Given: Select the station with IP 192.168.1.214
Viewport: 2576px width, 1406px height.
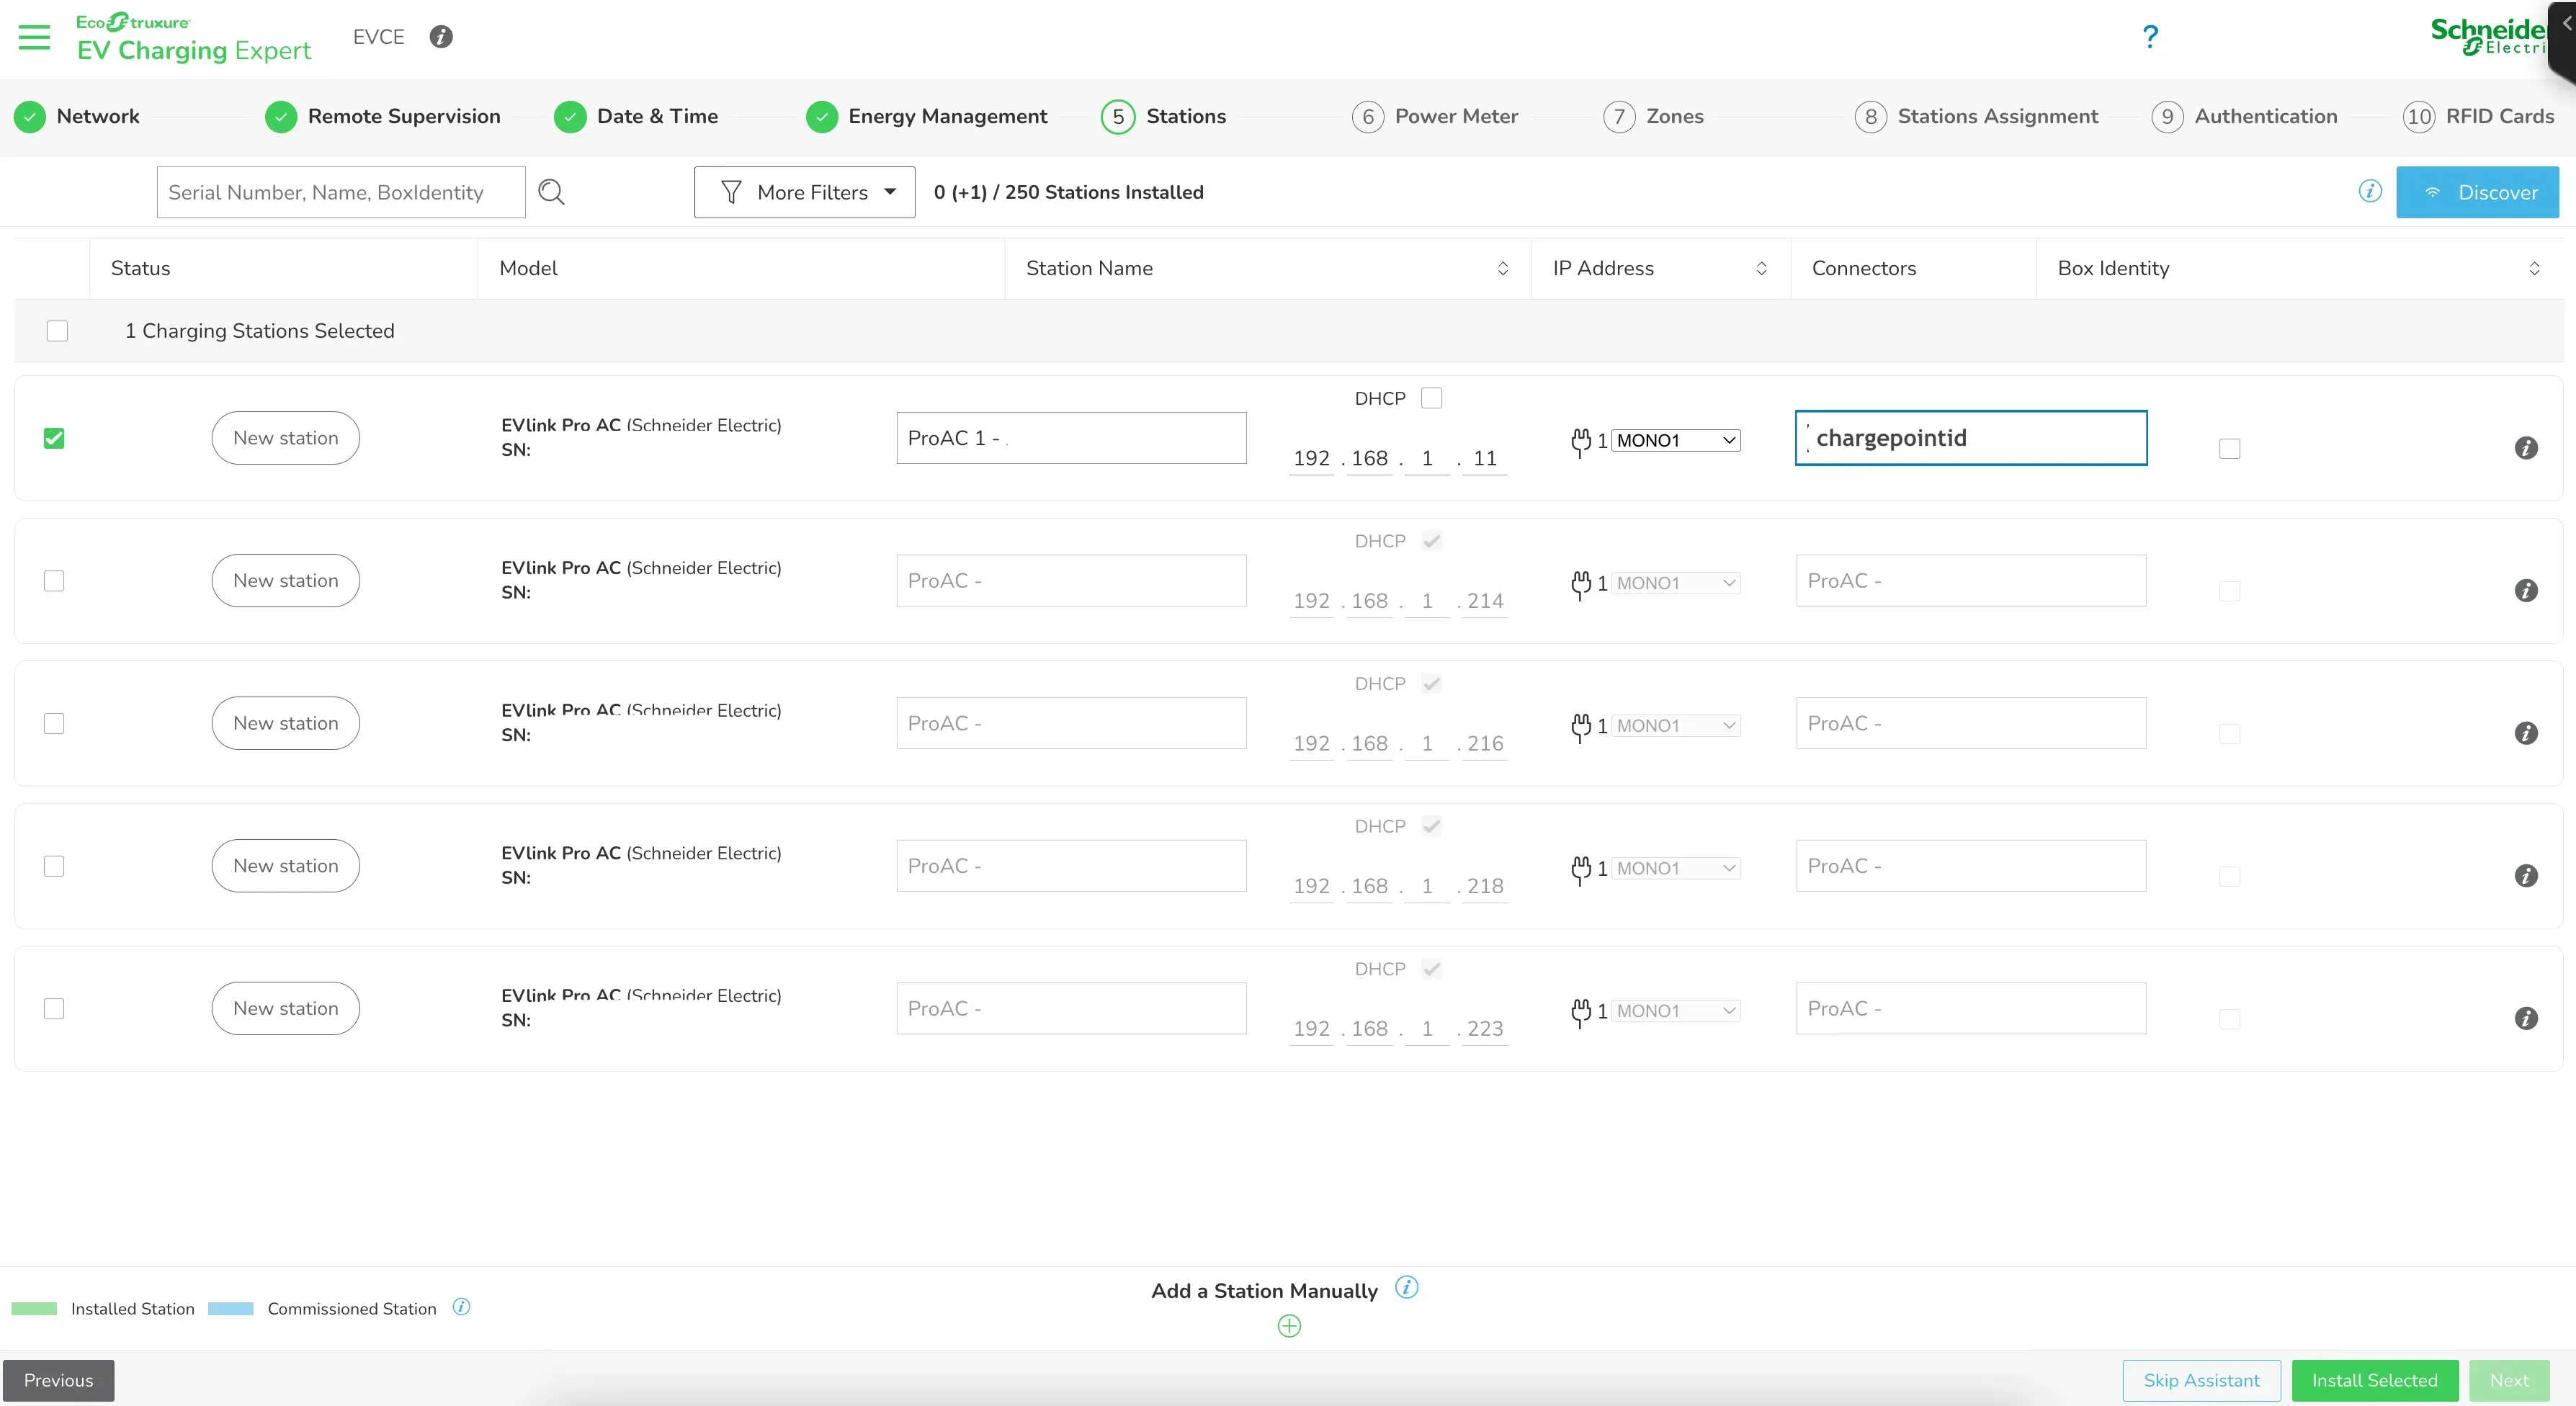Looking at the screenshot, I should tap(54, 581).
